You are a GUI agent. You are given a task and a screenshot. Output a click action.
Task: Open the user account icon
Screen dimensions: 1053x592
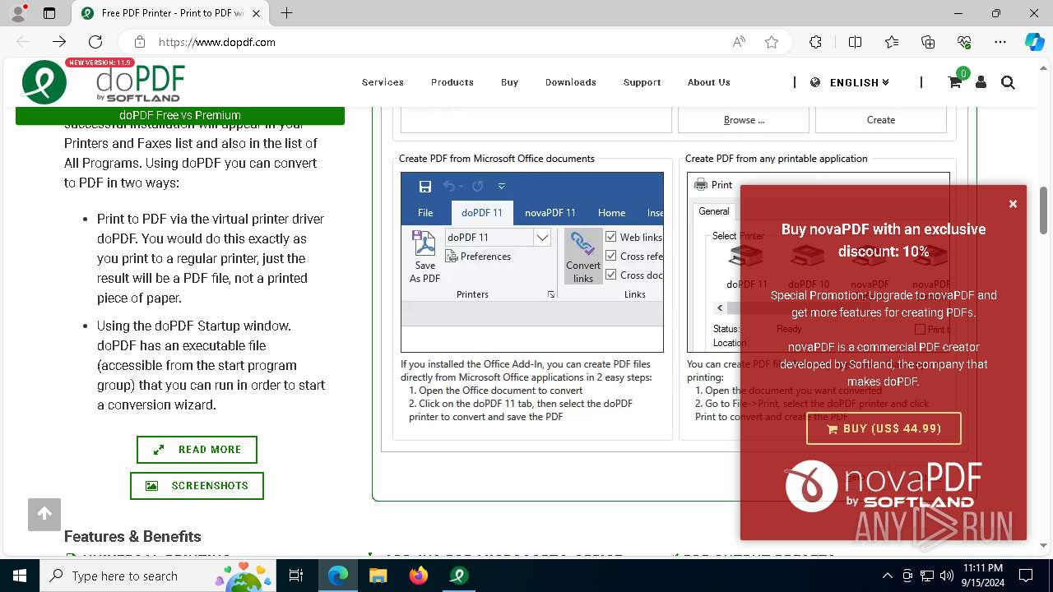click(x=981, y=82)
